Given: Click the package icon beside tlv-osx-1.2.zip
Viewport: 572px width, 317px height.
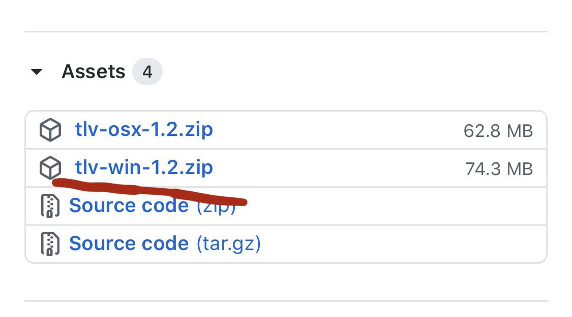Looking at the screenshot, I should 50,130.
